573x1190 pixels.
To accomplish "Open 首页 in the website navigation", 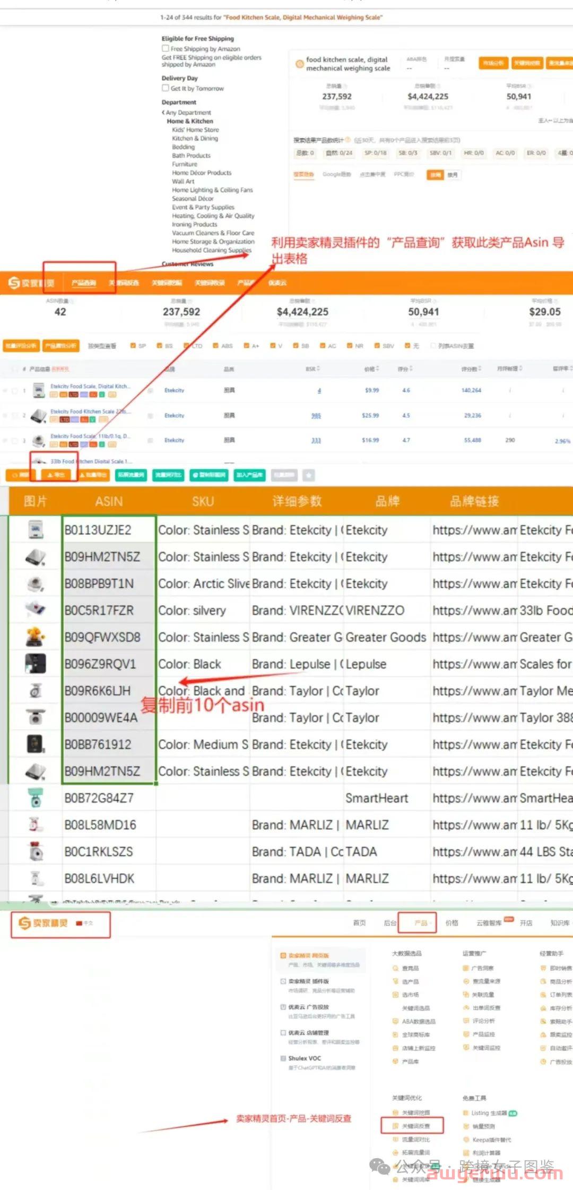I will tap(360, 923).
